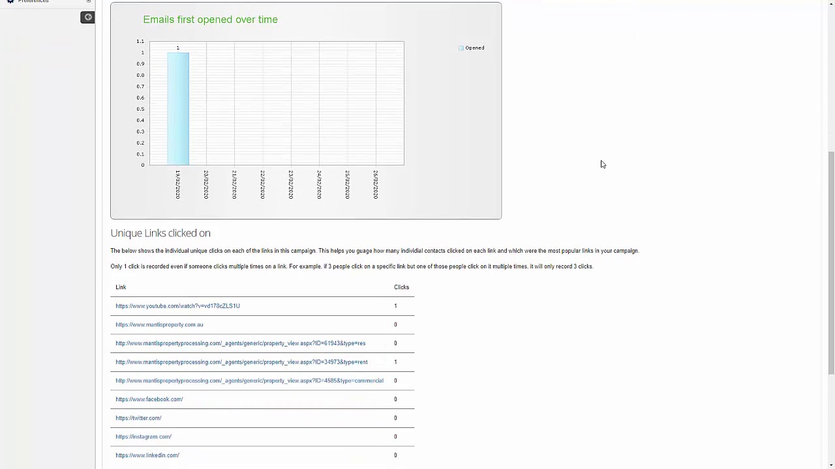Click the '1' value label above the bar

coord(177,48)
